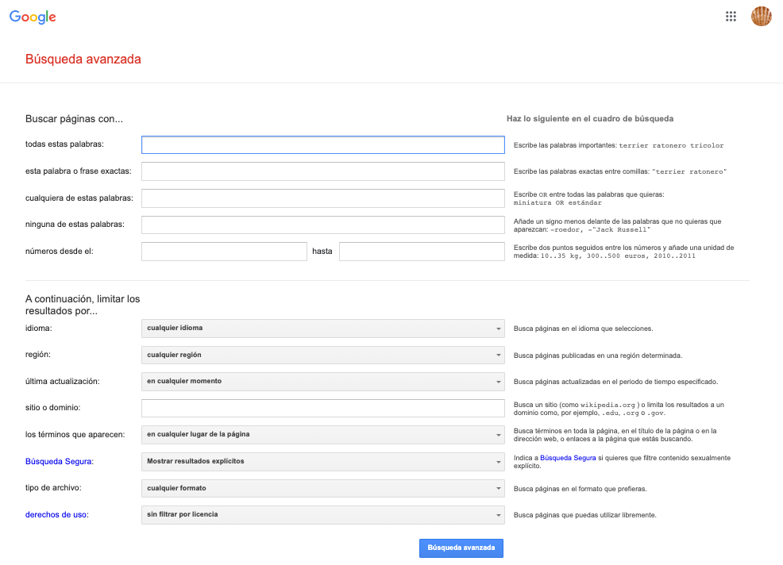
Task: Expand the idioma dropdown
Action: pos(322,329)
